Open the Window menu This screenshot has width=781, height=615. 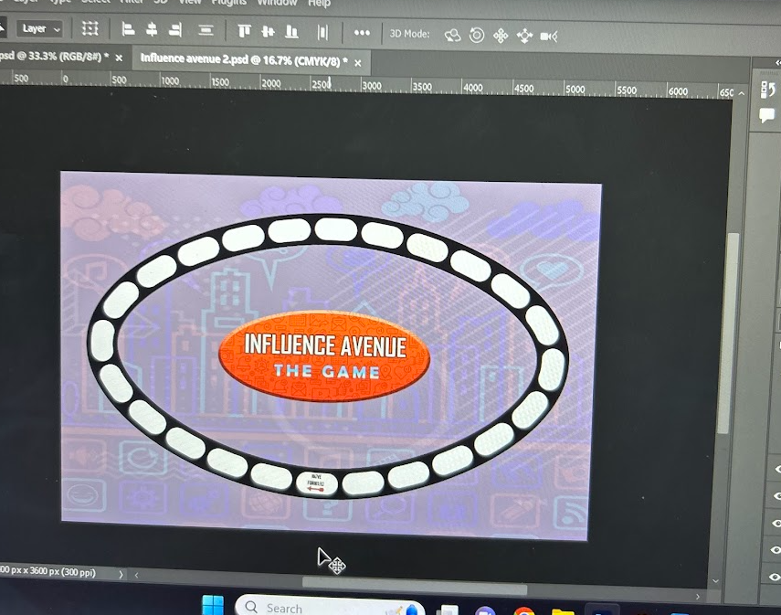tap(277, 3)
